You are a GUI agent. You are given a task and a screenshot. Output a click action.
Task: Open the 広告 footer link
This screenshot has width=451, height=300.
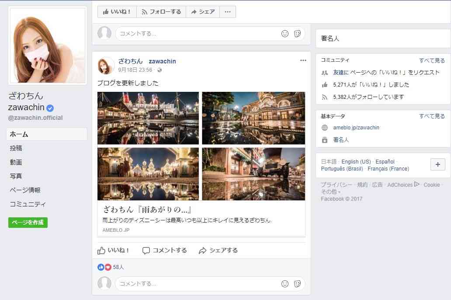378,185
